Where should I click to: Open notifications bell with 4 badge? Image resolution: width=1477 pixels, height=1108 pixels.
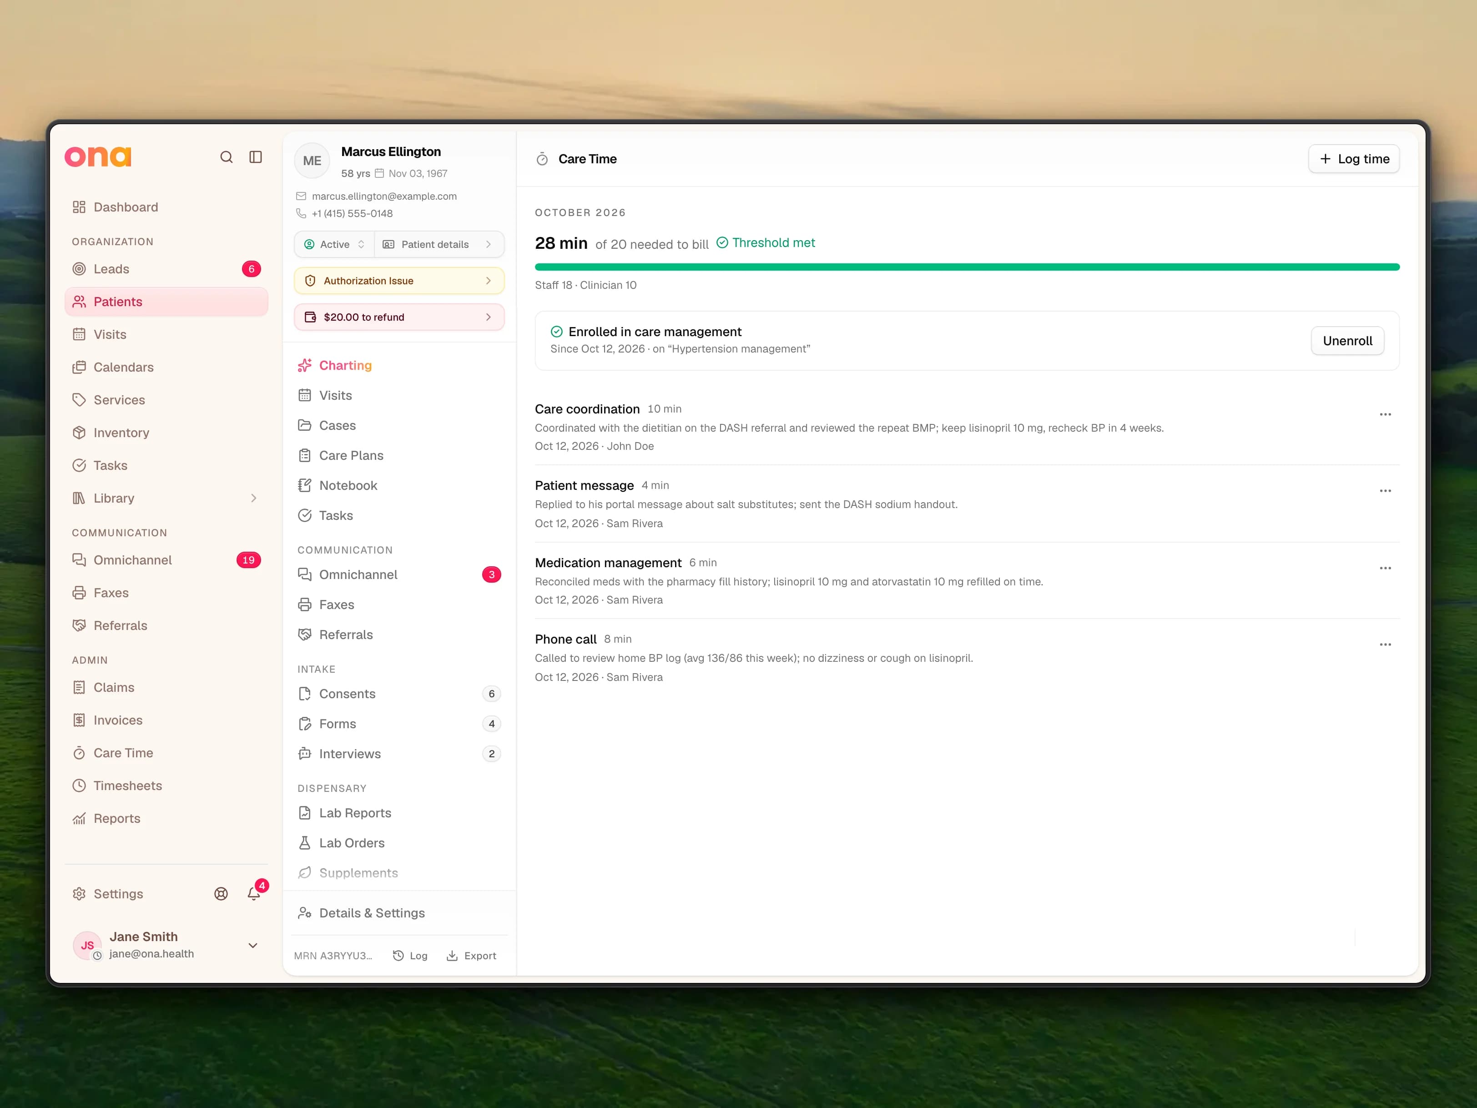coord(254,893)
